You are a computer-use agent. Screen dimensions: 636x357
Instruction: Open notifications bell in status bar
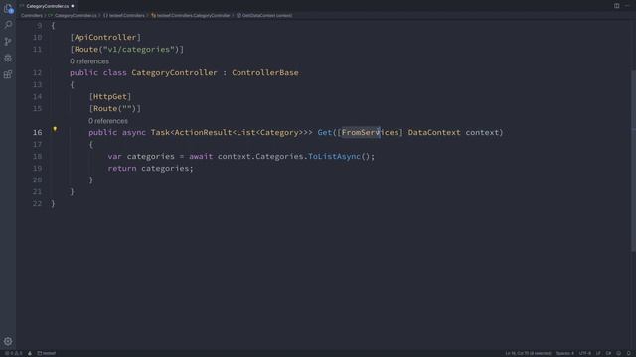pyautogui.click(x=629, y=353)
